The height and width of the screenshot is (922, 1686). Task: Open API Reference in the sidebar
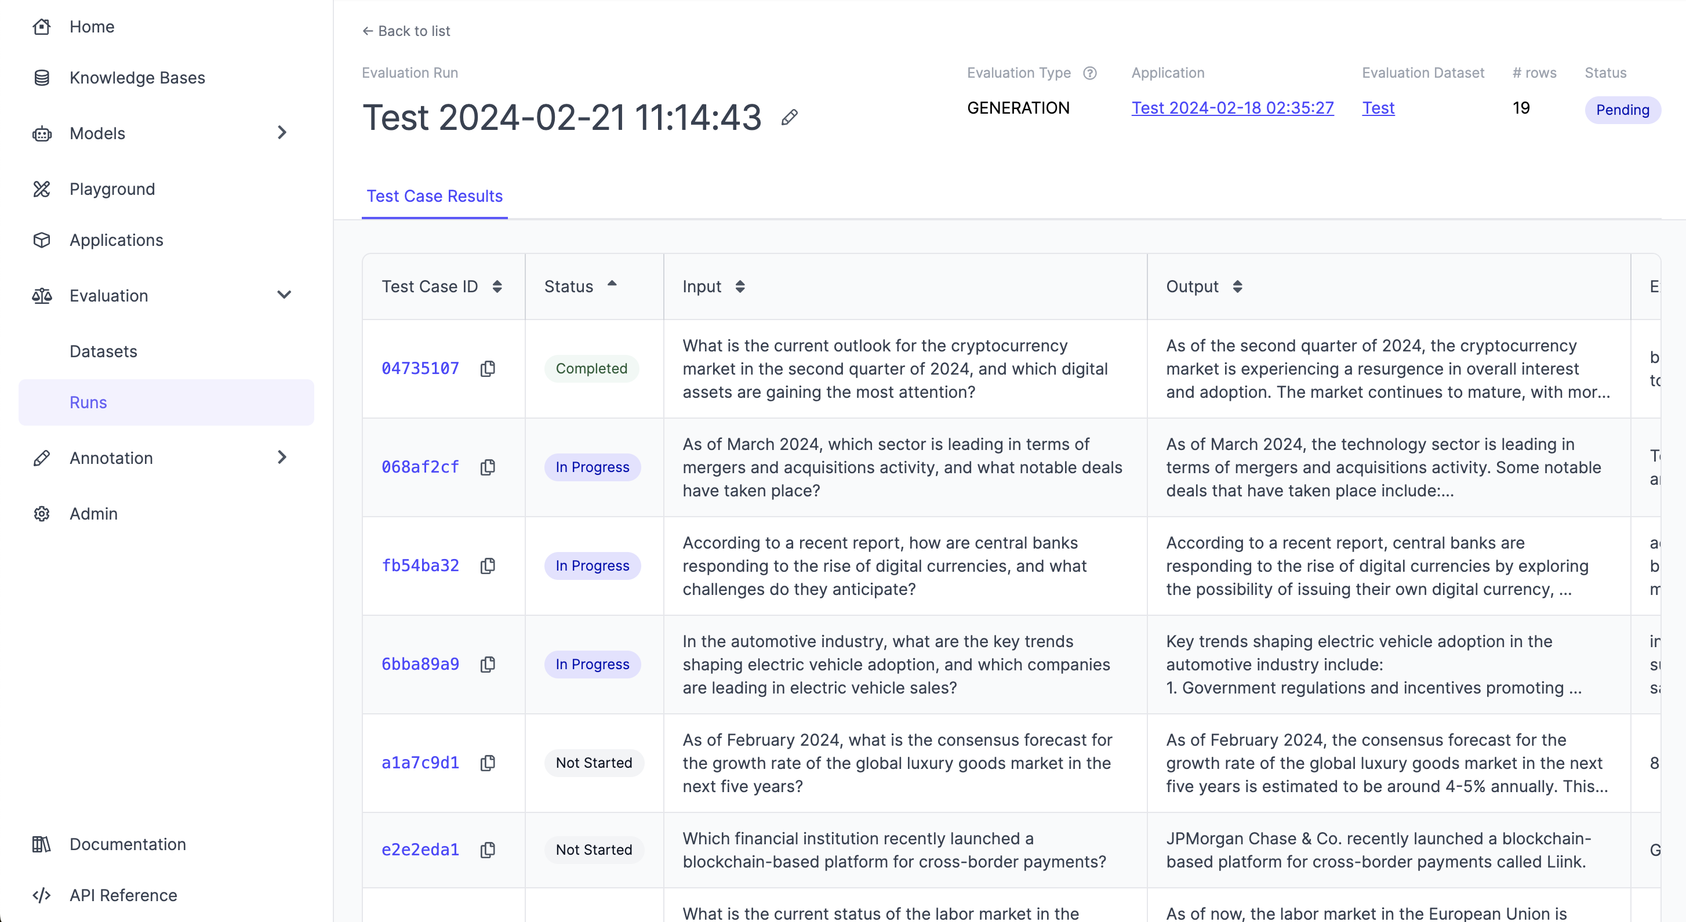[x=123, y=895]
